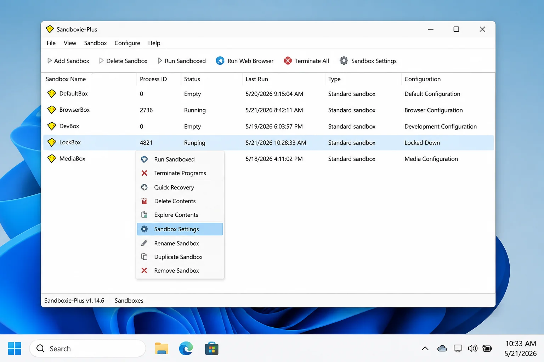This screenshot has width=544, height=362.
Task: Sort by the Status column header
Action: [x=192, y=79]
